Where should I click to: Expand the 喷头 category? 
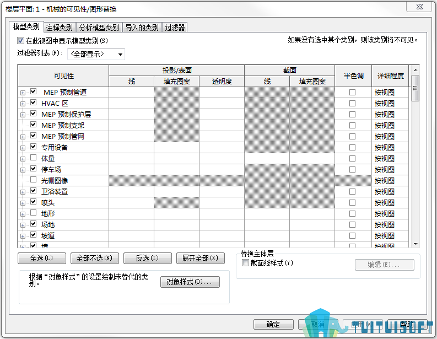(x=23, y=203)
